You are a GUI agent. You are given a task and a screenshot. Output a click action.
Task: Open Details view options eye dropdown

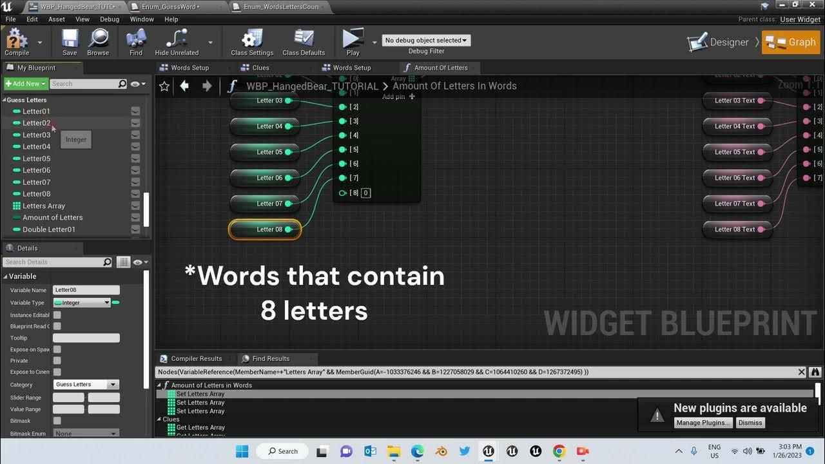pos(140,262)
